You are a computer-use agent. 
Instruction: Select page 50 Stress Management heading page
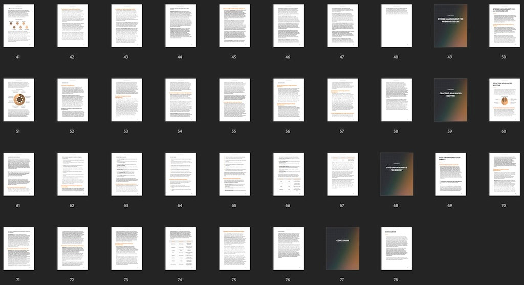tap(504, 26)
